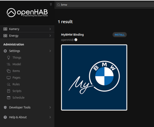Click the verified badge next to openHAB
This screenshot has width=154, height=127.
pos(76,40)
